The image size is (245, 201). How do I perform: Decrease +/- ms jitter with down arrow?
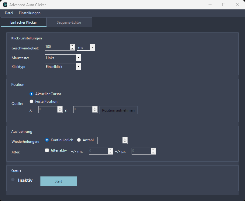tap(110, 152)
